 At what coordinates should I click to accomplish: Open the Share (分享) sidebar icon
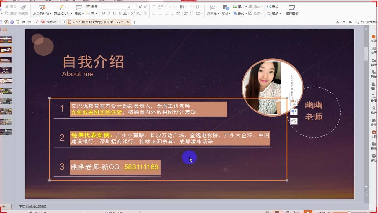pos(374,122)
